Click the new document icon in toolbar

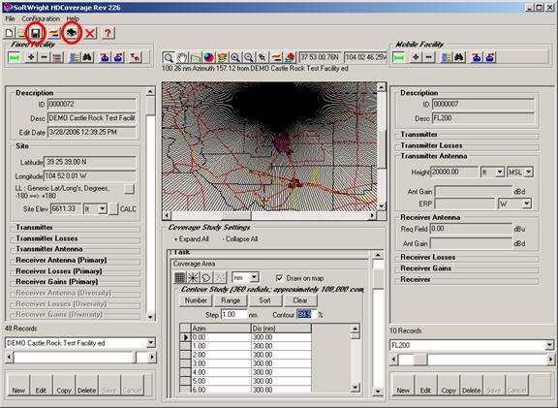click(x=10, y=33)
